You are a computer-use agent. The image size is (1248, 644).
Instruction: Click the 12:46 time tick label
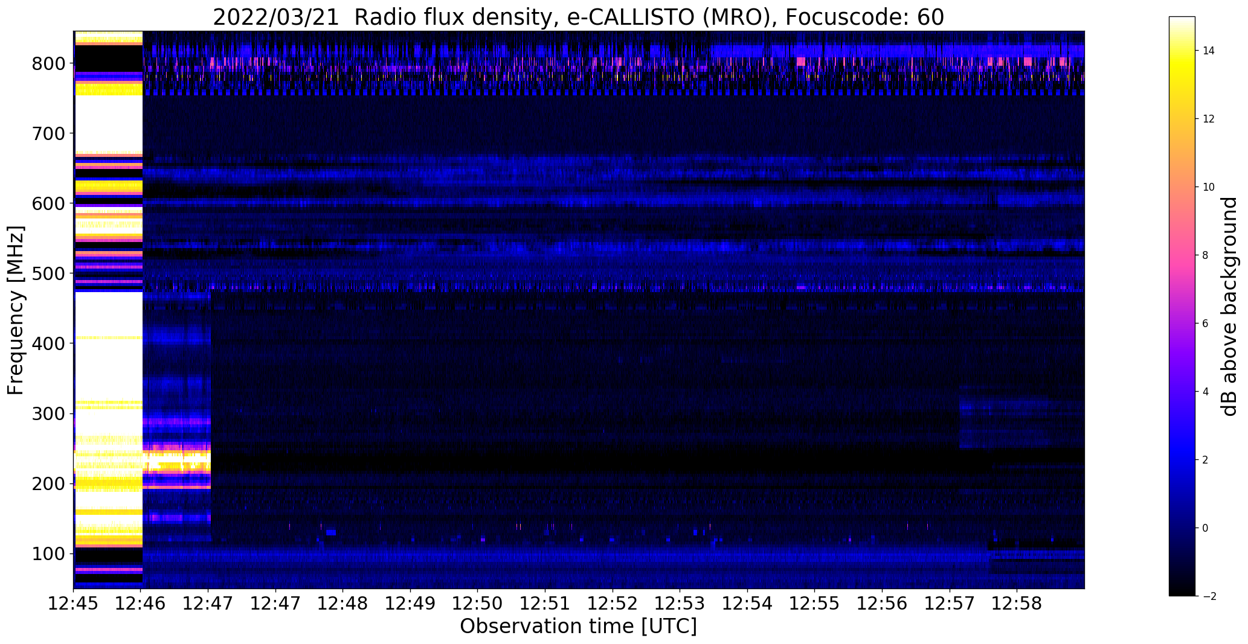[141, 604]
